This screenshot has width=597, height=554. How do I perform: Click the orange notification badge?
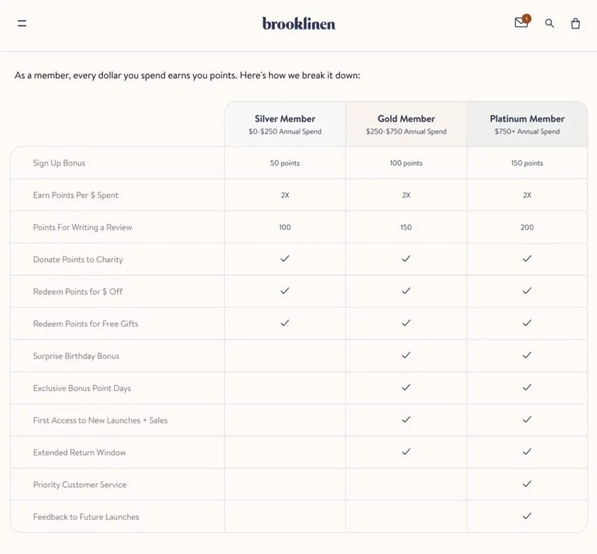[x=526, y=19]
